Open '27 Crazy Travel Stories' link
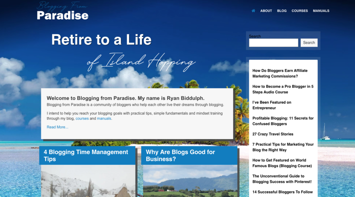Viewport: 355px width, 197px height. click(273, 134)
